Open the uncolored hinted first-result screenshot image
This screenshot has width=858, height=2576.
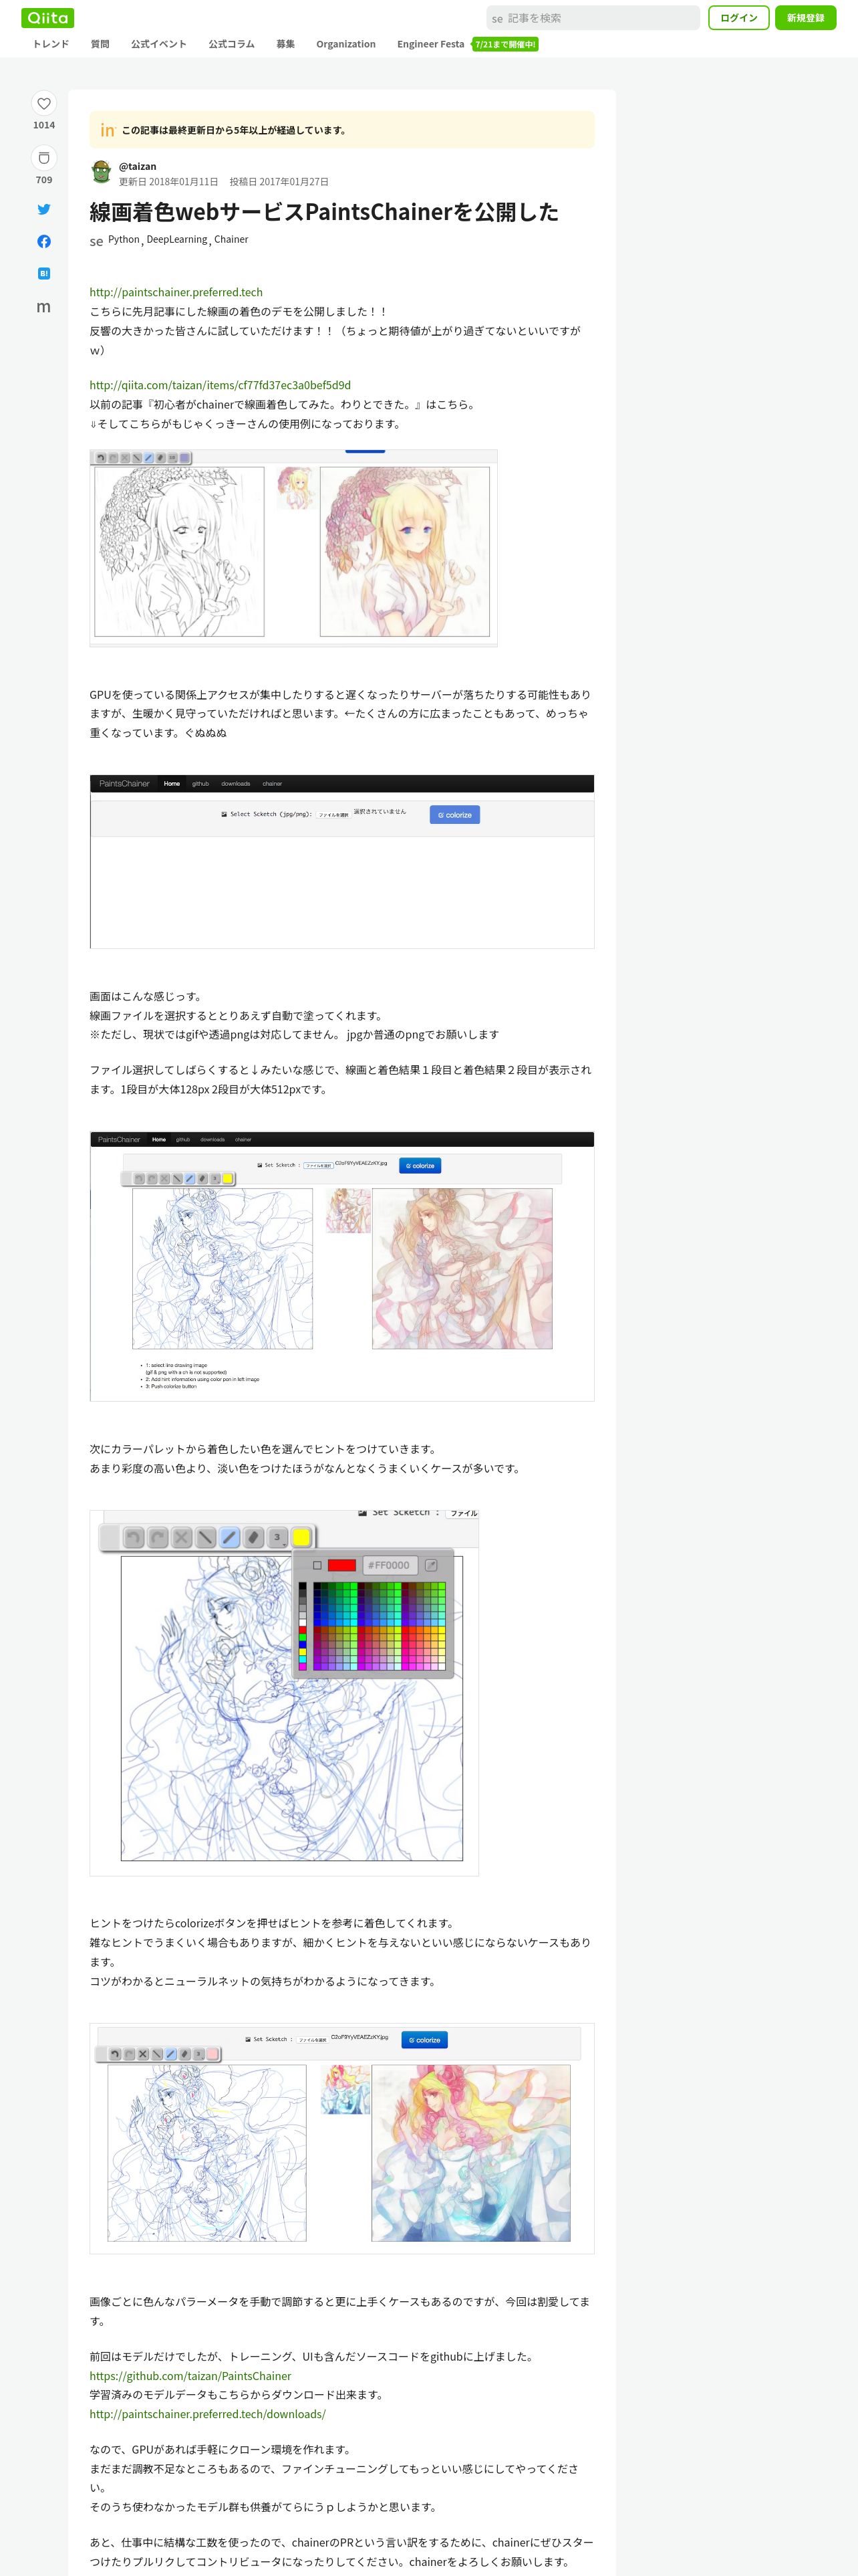341,1266
